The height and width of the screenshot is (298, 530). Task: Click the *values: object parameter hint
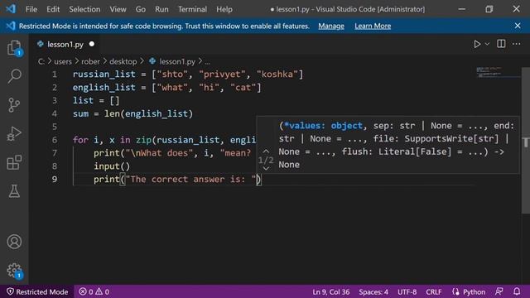coord(323,126)
